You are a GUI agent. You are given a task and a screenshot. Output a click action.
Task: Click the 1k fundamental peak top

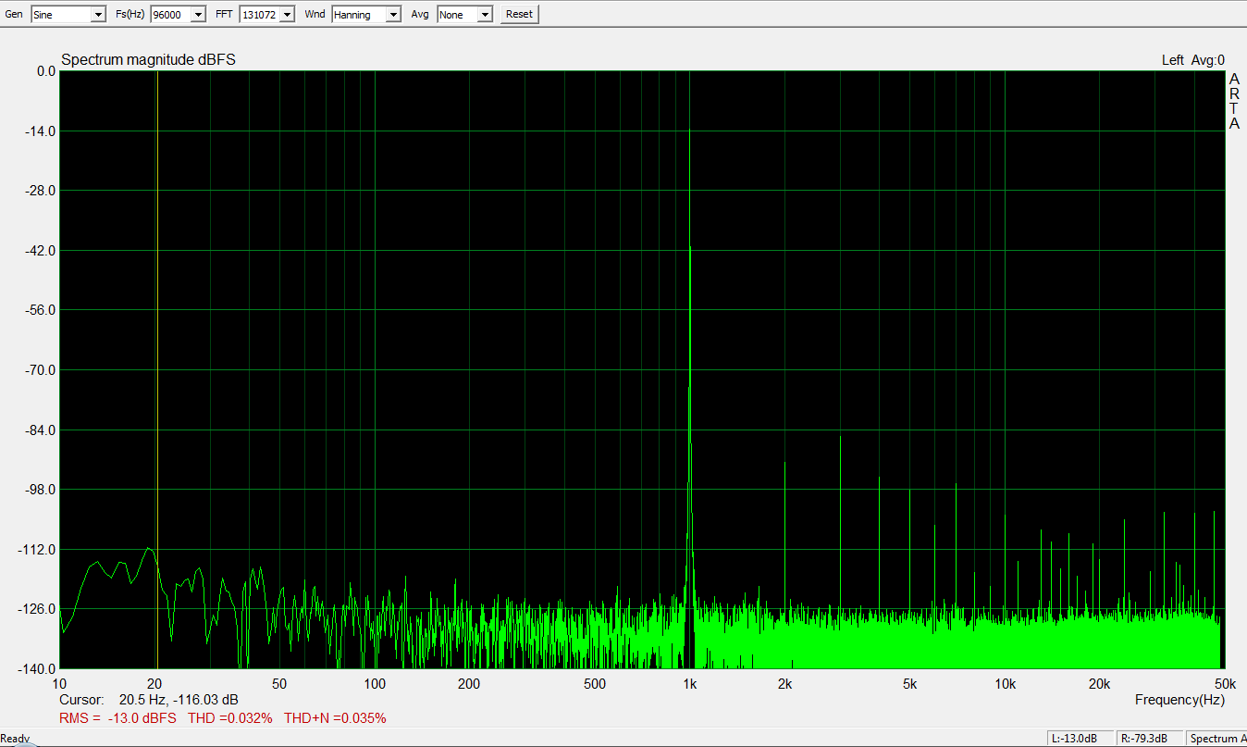pos(690,132)
